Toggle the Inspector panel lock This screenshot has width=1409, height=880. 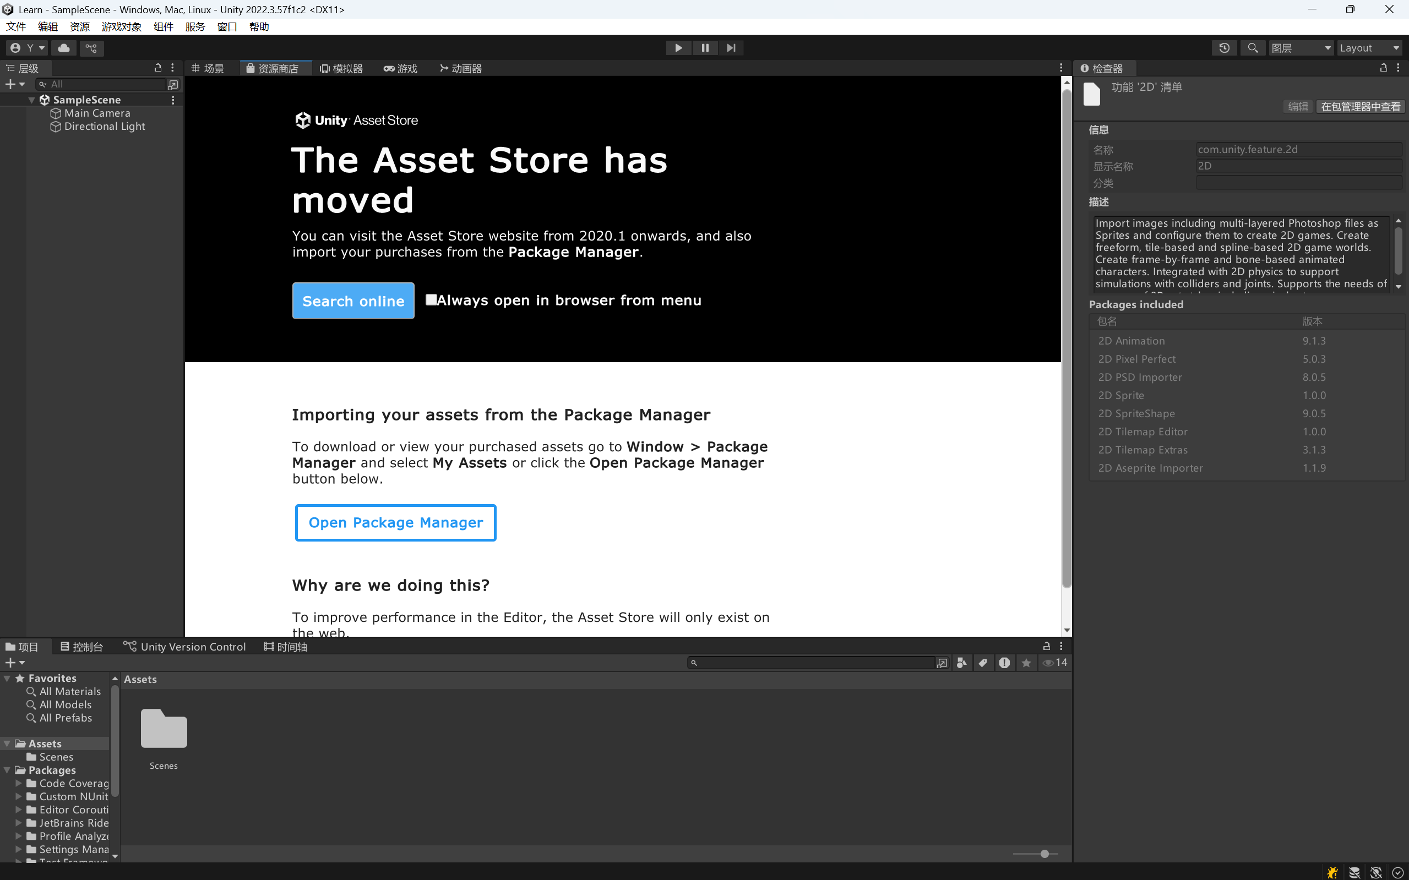pyautogui.click(x=1383, y=68)
